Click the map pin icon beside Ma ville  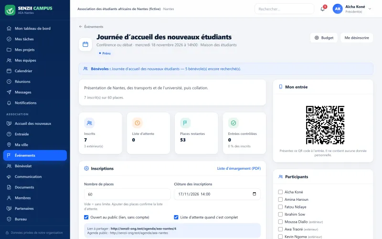click(9, 145)
